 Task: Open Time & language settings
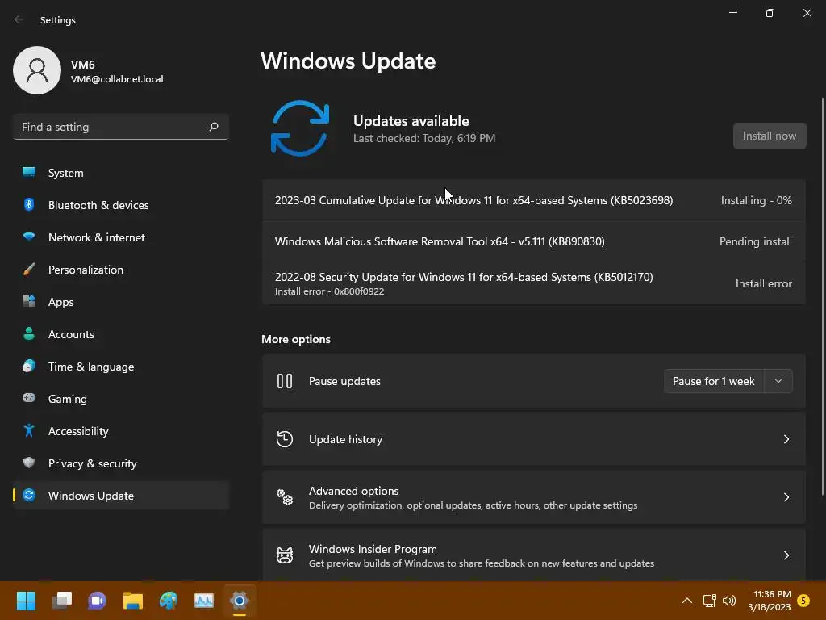click(121, 367)
